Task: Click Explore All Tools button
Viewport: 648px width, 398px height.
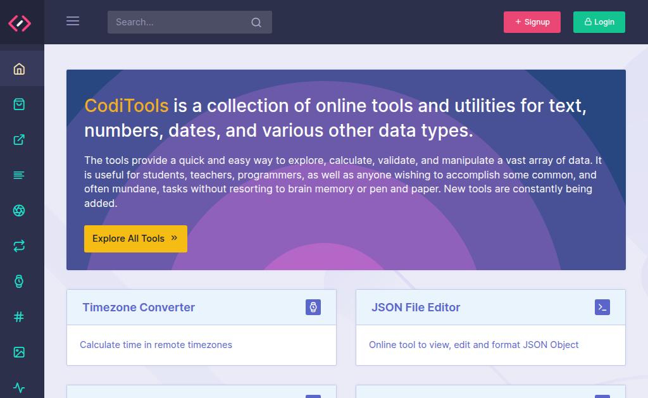Action: click(135, 239)
